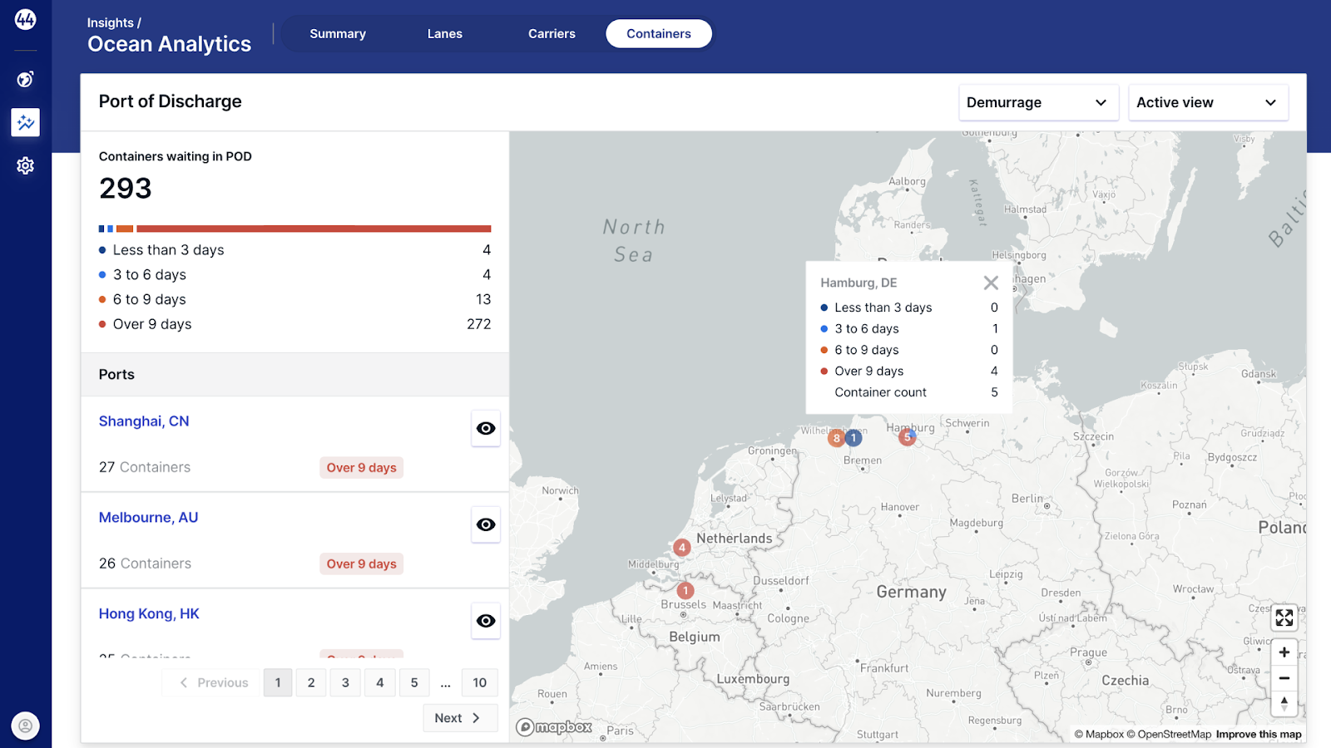Click the '3 to 6 days' summary legend row
Viewport: 1331px width, 748px height.
(294, 275)
